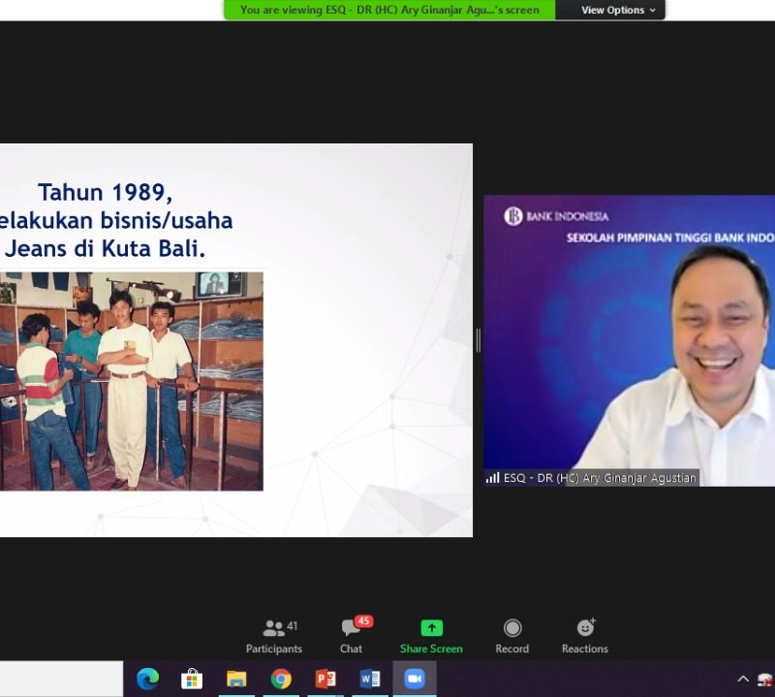The width and height of the screenshot is (775, 697).
Task: Click the screen-viewing notification banner
Action: coord(389,10)
